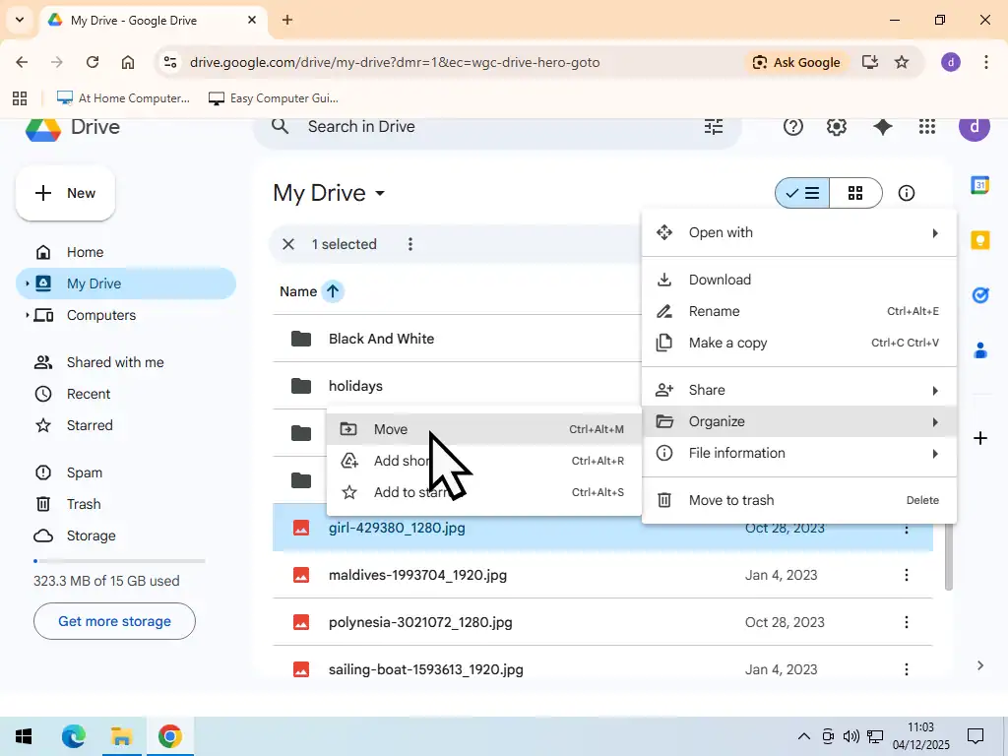The height and width of the screenshot is (756, 1008).
Task: Reverse sort order by Name
Action: coord(333,291)
